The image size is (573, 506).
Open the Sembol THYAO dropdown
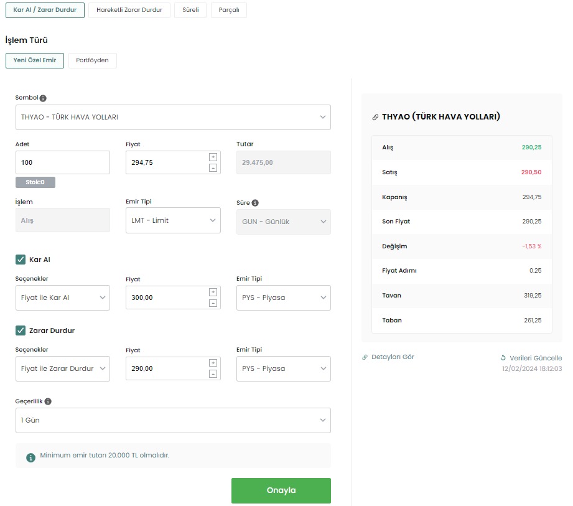pyautogui.click(x=173, y=118)
